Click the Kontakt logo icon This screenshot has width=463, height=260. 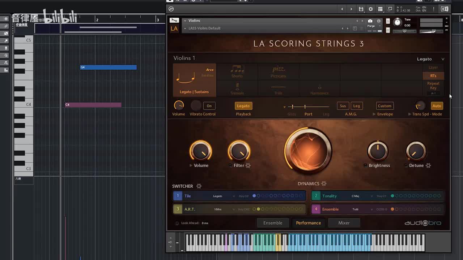tap(171, 9)
